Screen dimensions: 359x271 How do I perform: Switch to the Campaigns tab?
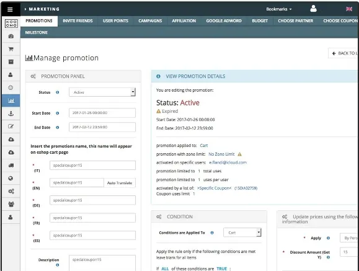(x=150, y=21)
